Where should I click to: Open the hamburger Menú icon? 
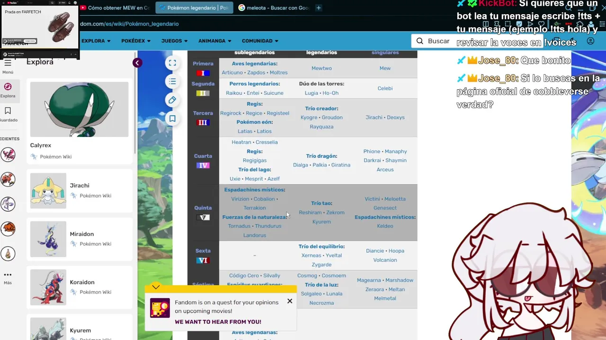tap(8, 63)
